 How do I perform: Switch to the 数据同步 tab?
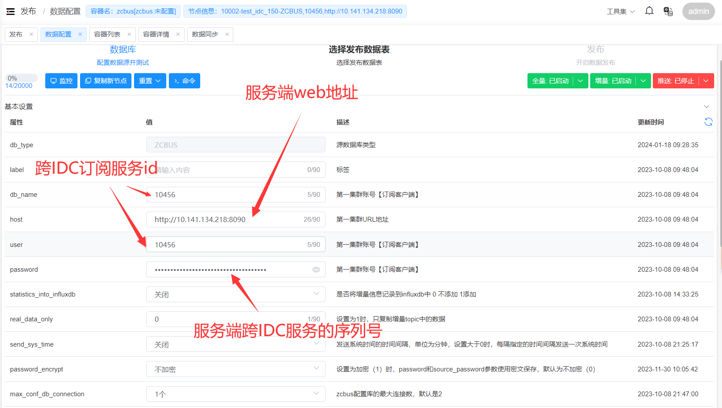(x=205, y=34)
